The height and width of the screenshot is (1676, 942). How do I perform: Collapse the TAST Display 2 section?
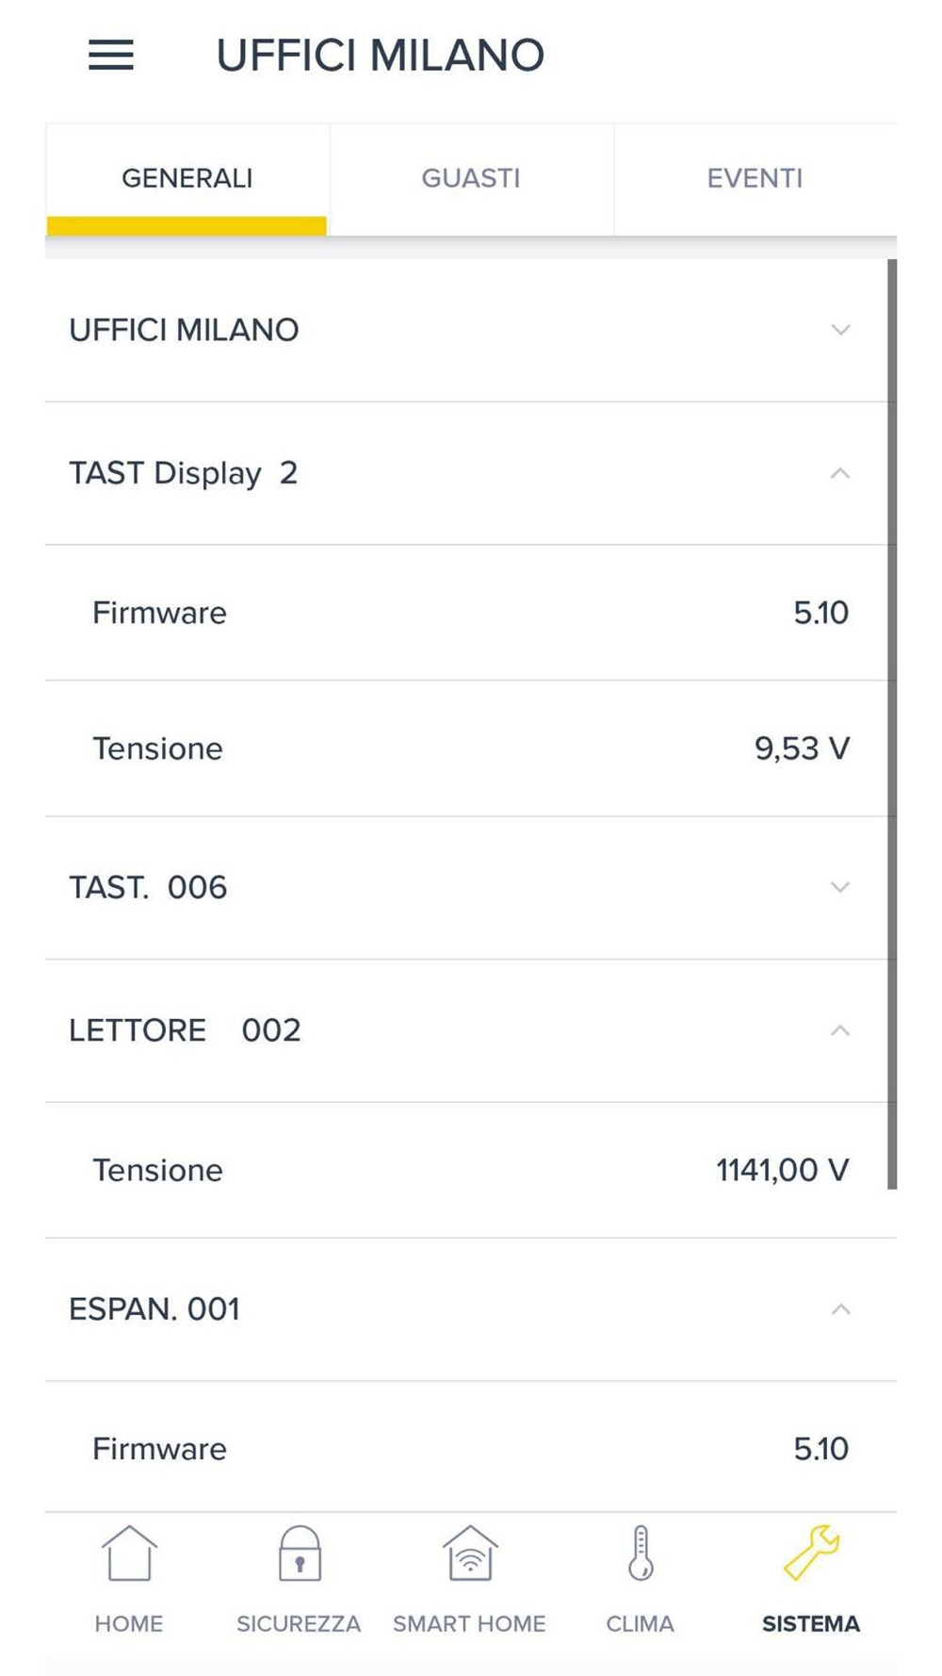tap(841, 473)
